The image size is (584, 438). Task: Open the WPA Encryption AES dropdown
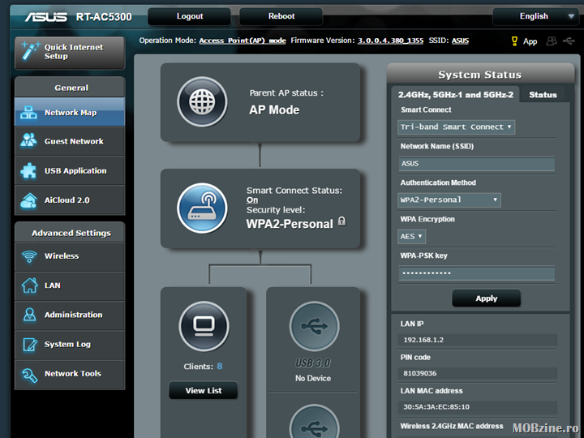411,237
